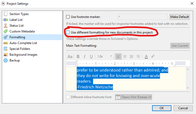The width and height of the screenshot is (196, 114).
Task: Click the highlighter color icon
Action: coord(153,56)
